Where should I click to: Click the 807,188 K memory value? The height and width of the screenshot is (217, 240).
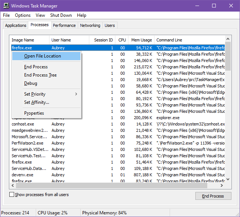(x=143, y=175)
